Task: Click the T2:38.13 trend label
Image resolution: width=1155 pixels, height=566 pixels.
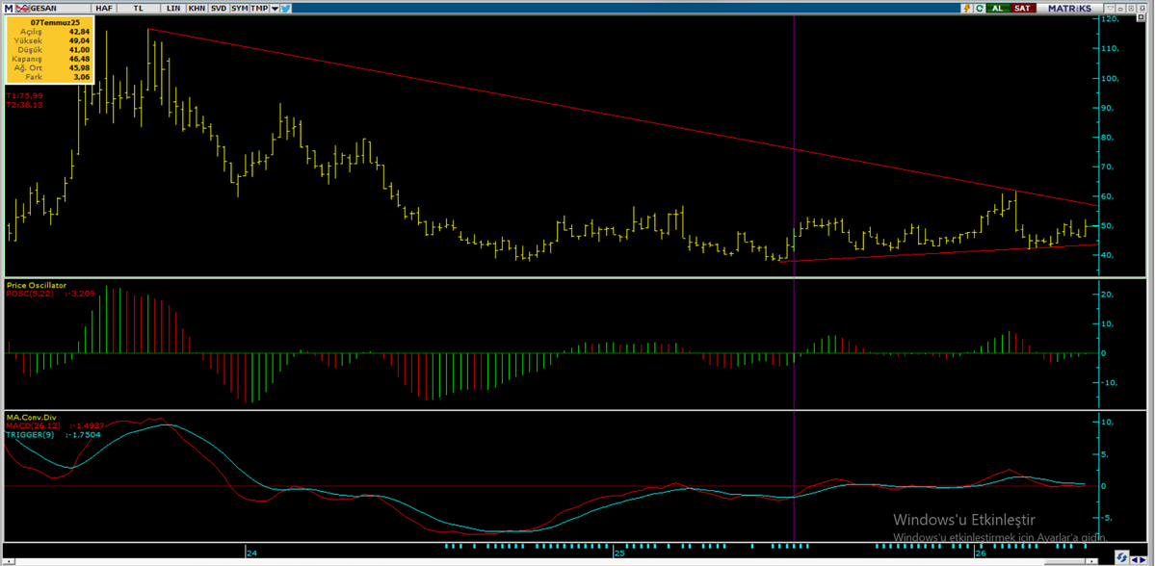Action: pos(24,105)
